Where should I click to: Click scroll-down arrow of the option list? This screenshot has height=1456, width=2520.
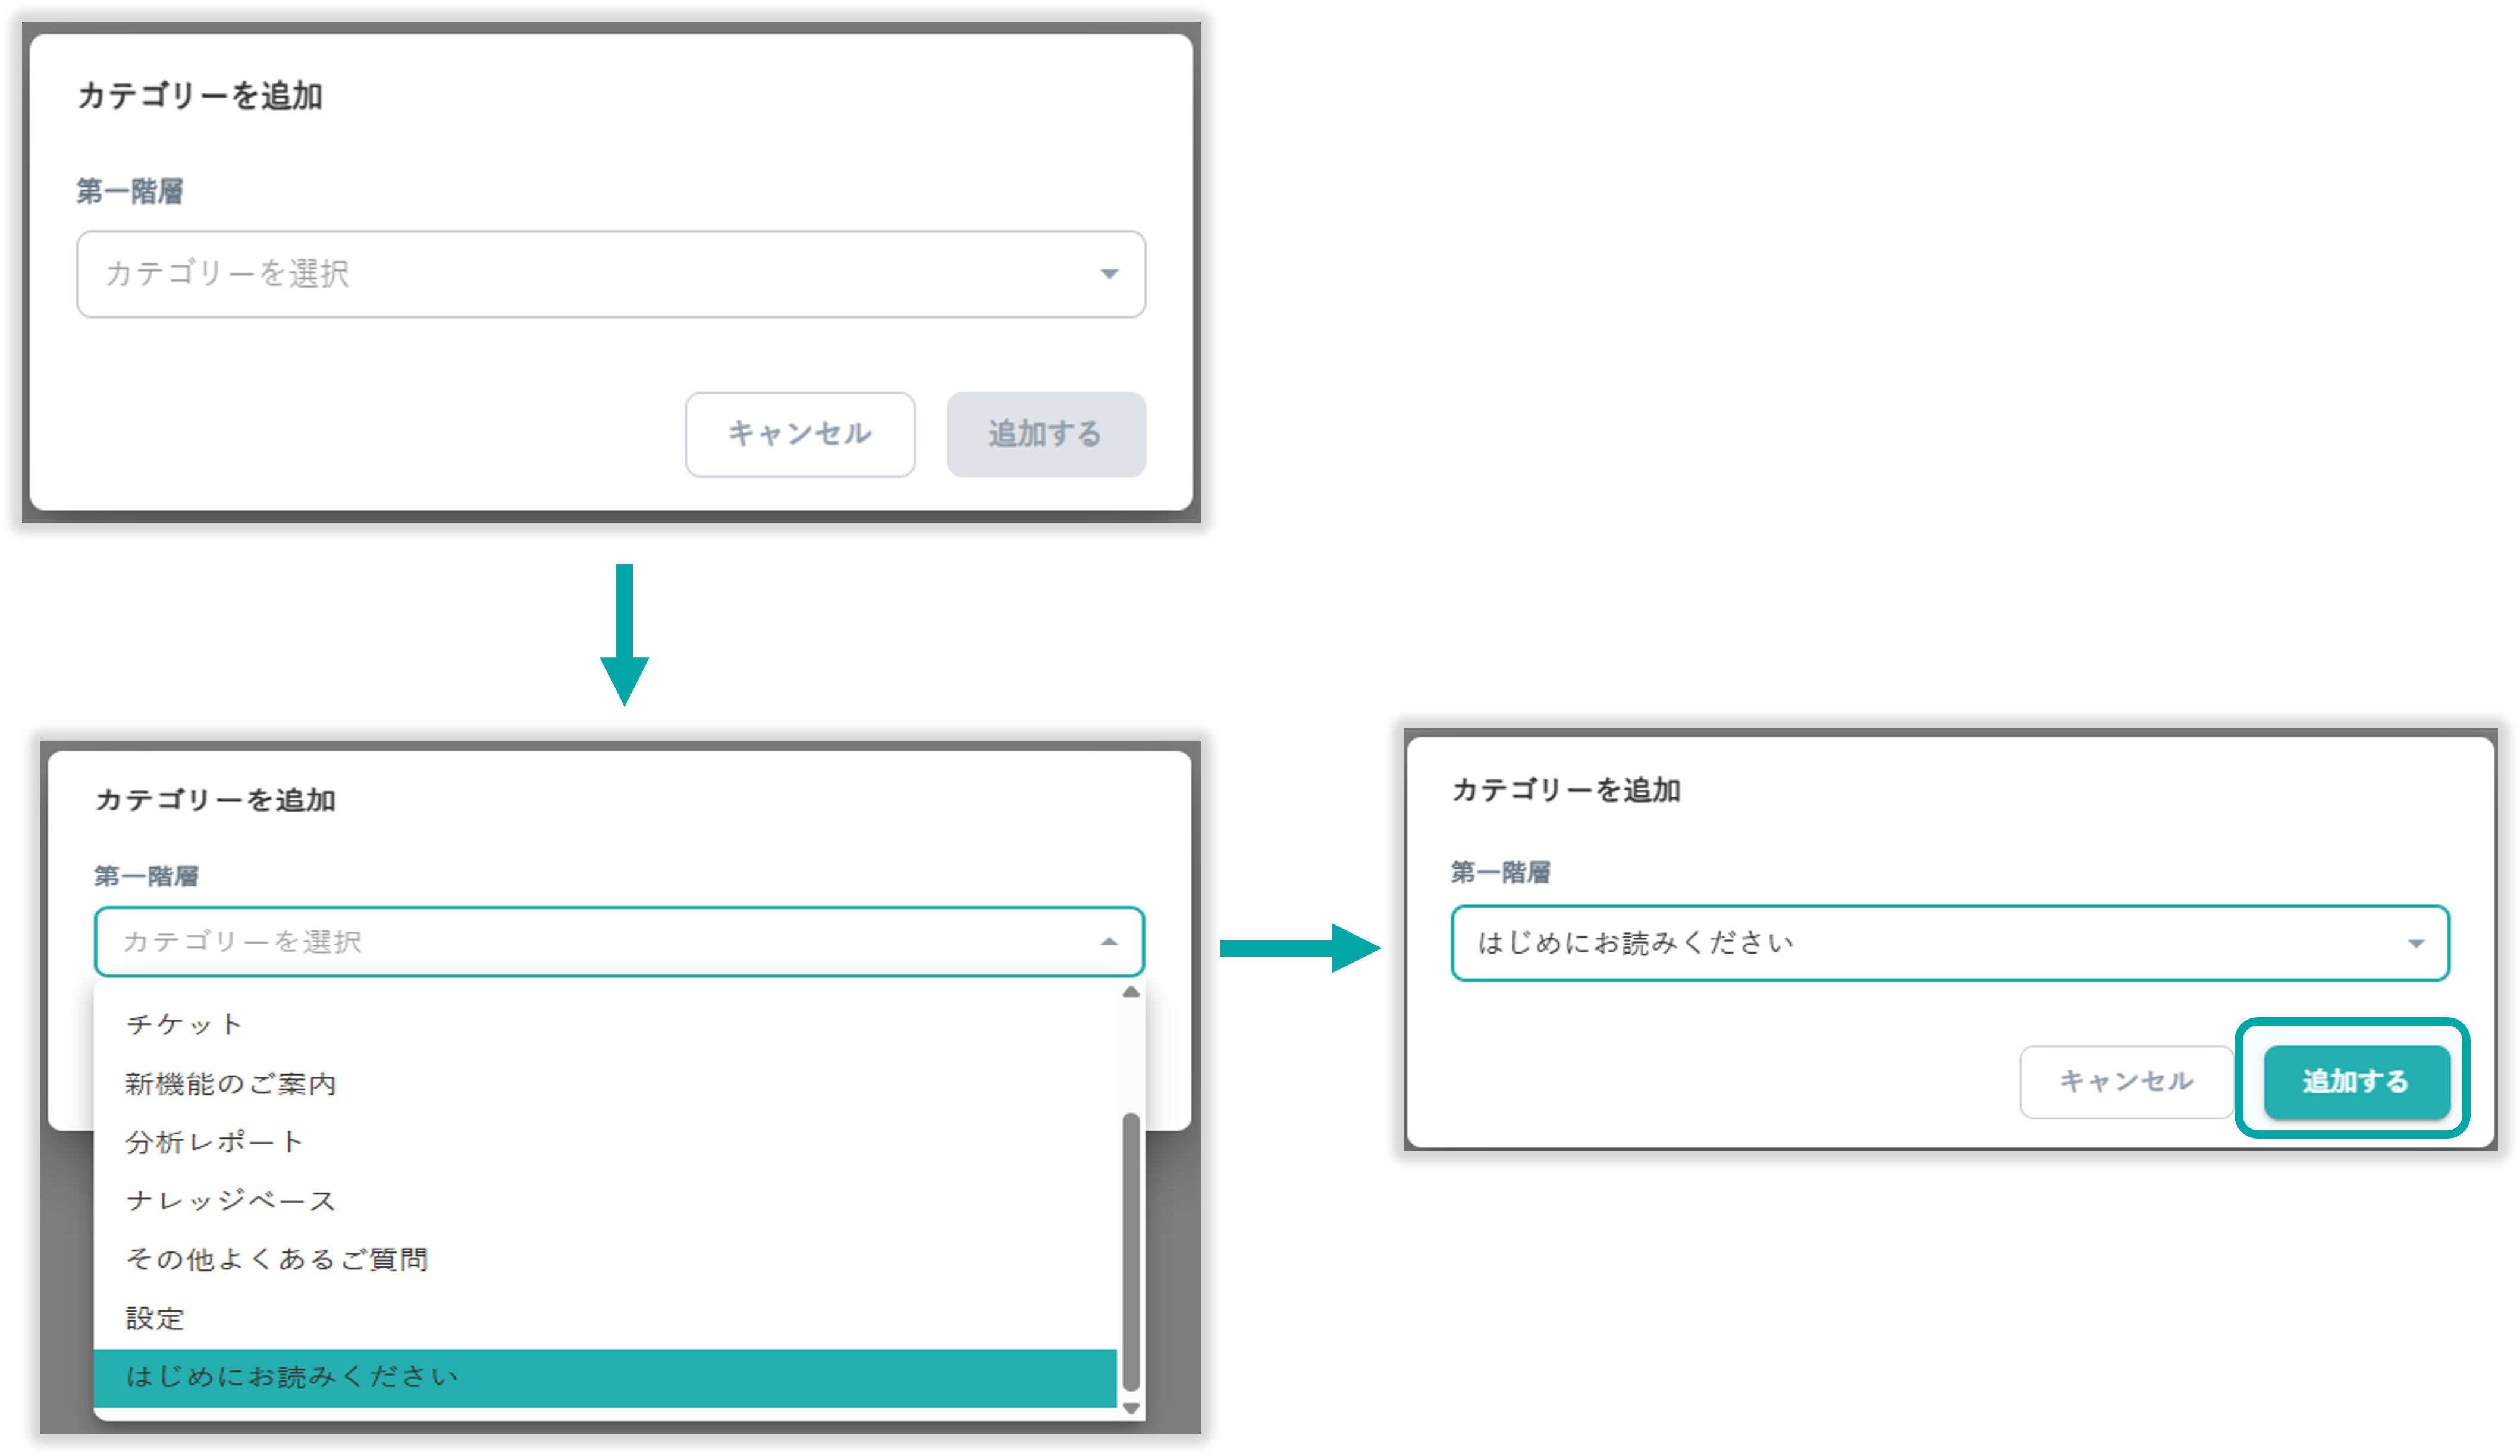click(1131, 1408)
